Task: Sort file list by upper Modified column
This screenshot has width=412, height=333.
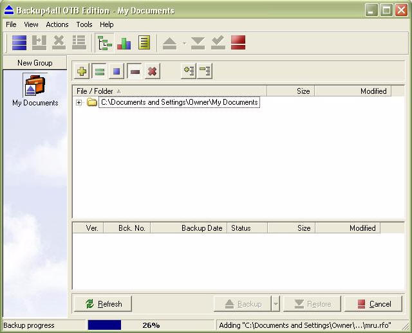Action: (353, 91)
